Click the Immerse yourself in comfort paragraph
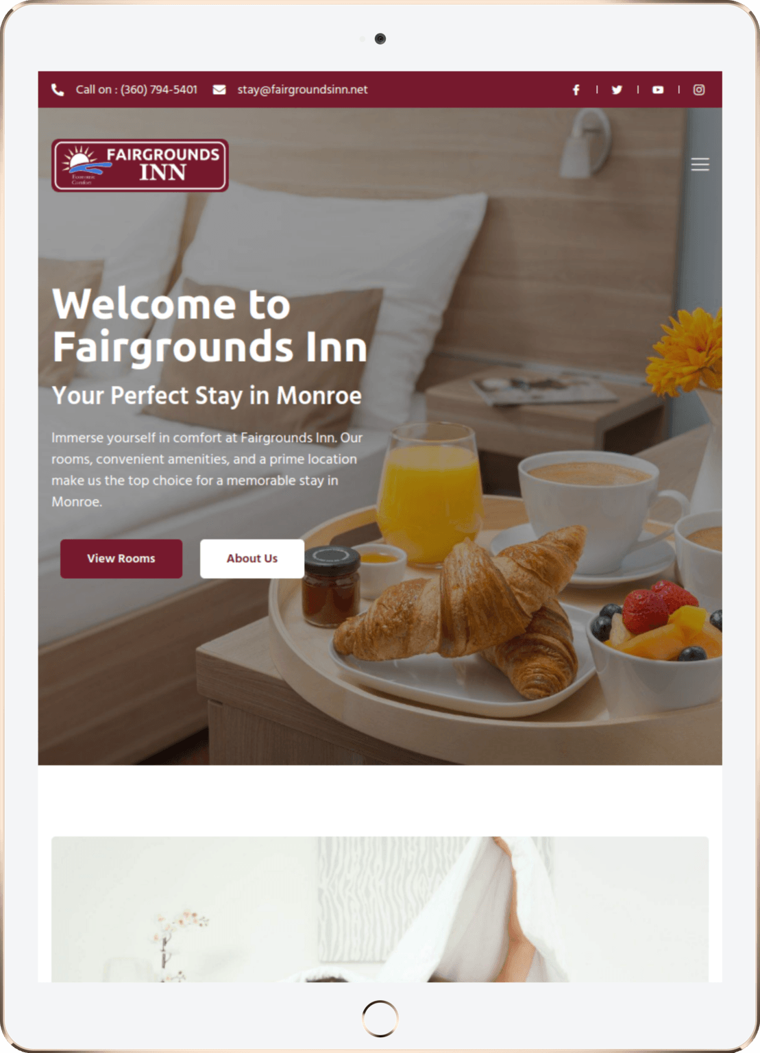 coord(208,470)
